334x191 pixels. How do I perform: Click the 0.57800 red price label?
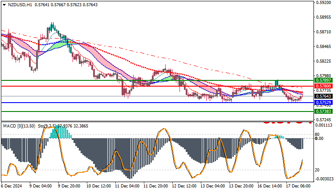coord(323,86)
